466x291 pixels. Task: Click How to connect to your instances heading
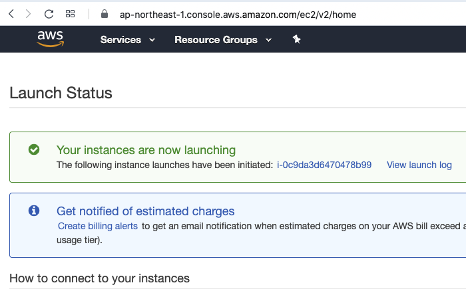[99, 278]
